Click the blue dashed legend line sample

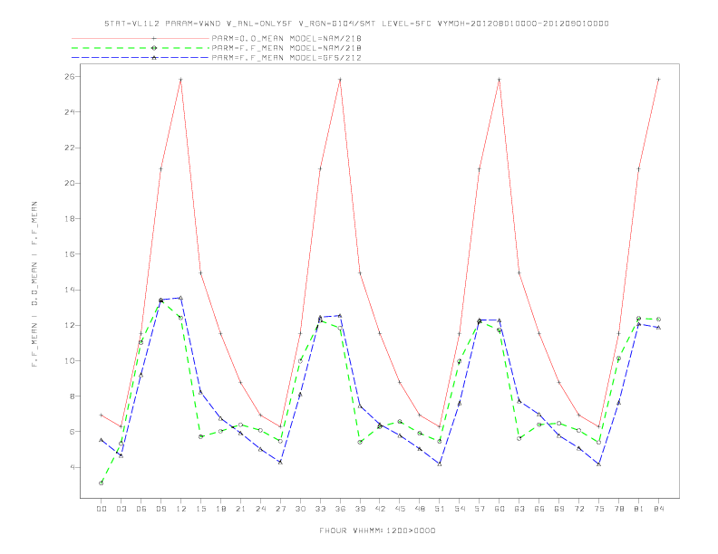pos(141,58)
